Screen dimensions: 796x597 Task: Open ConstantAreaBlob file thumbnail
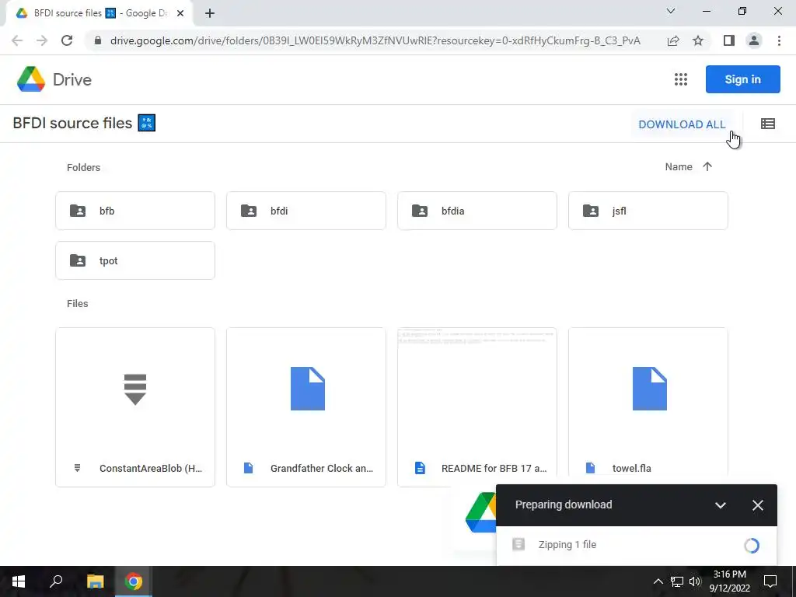tap(135, 389)
